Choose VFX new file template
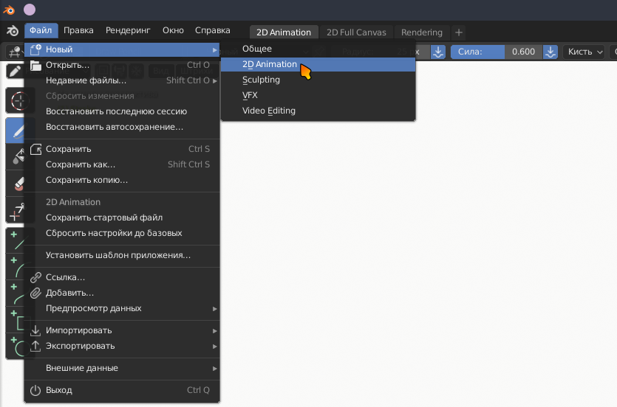Viewport: 617px width, 407px height. pyautogui.click(x=318, y=95)
